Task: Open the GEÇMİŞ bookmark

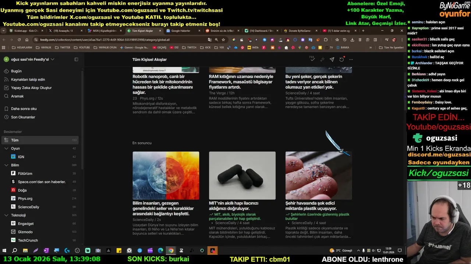Action: tap(159, 47)
